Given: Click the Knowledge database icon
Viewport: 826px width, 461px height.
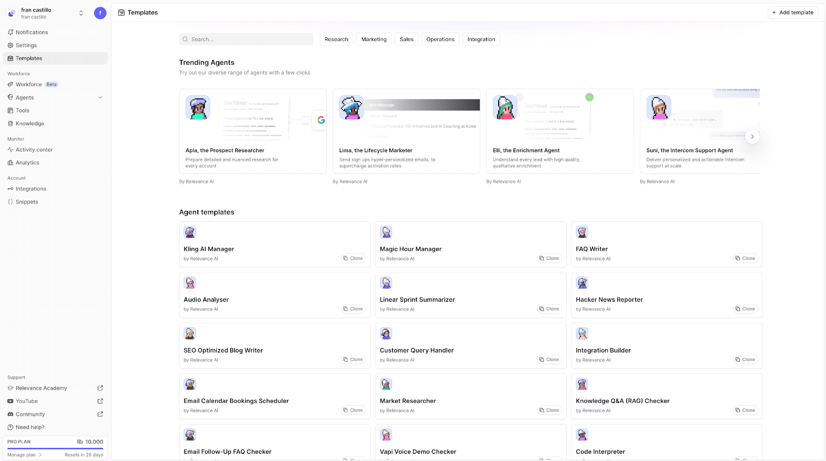Looking at the screenshot, I should coord(10,124).
